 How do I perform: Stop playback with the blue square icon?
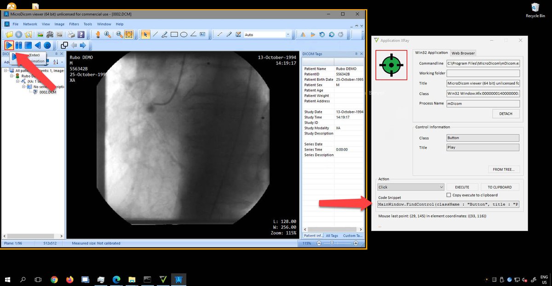click(x=28, y=45)
